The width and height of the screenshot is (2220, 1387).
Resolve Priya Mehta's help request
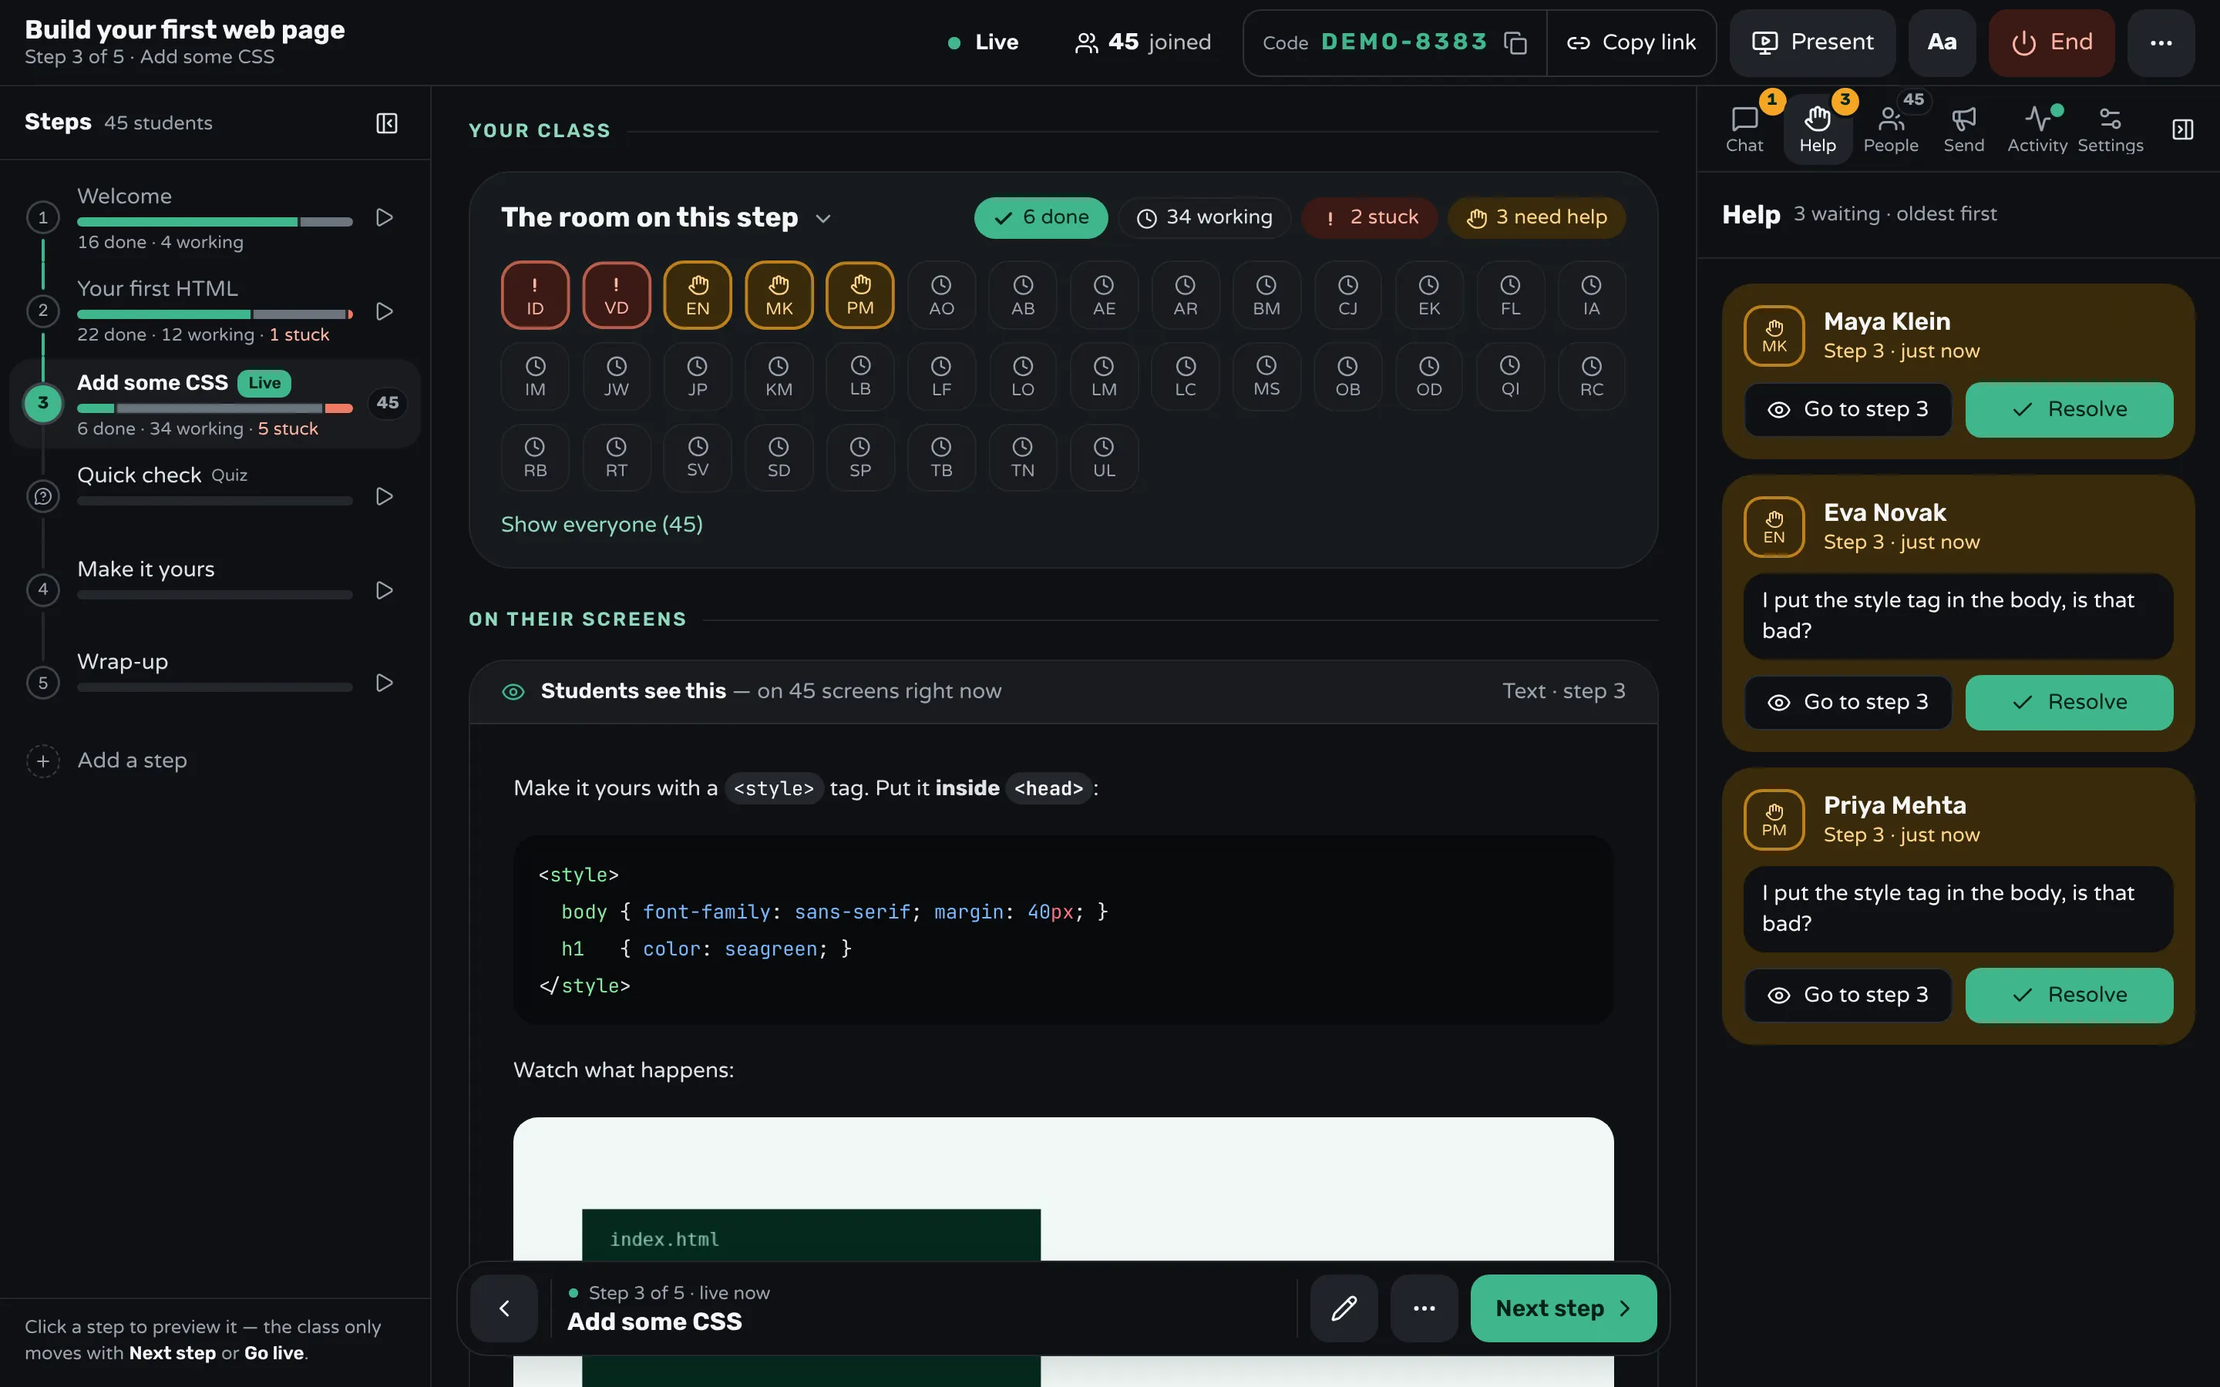click(2069, 994)
